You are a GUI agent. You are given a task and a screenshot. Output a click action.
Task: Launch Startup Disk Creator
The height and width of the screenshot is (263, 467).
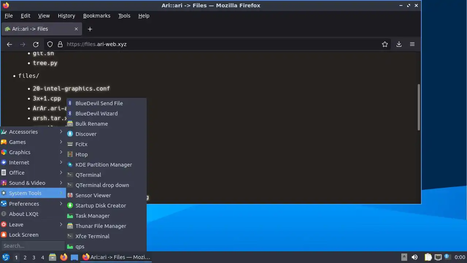tap(106, 206)
